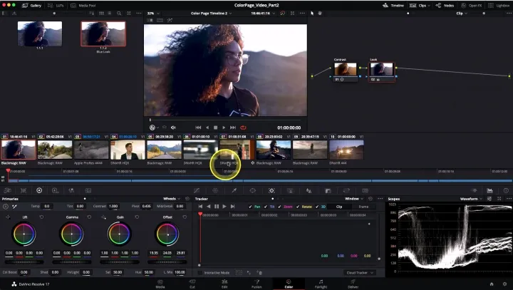
Task: Select clip 04 thumbnail of the suited man
Action: 128,150
